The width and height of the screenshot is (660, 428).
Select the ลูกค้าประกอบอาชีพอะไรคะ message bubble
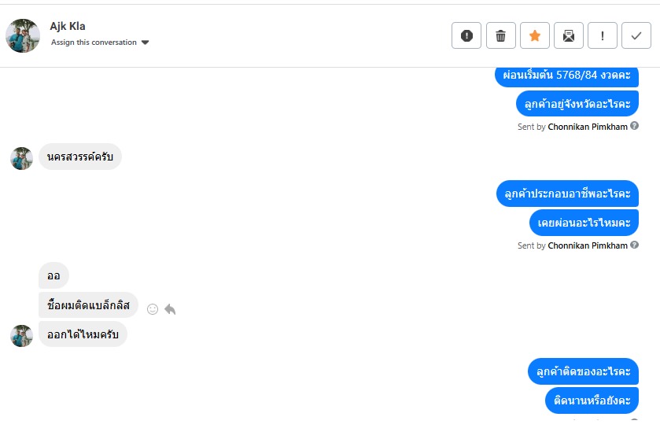[567, 194]
